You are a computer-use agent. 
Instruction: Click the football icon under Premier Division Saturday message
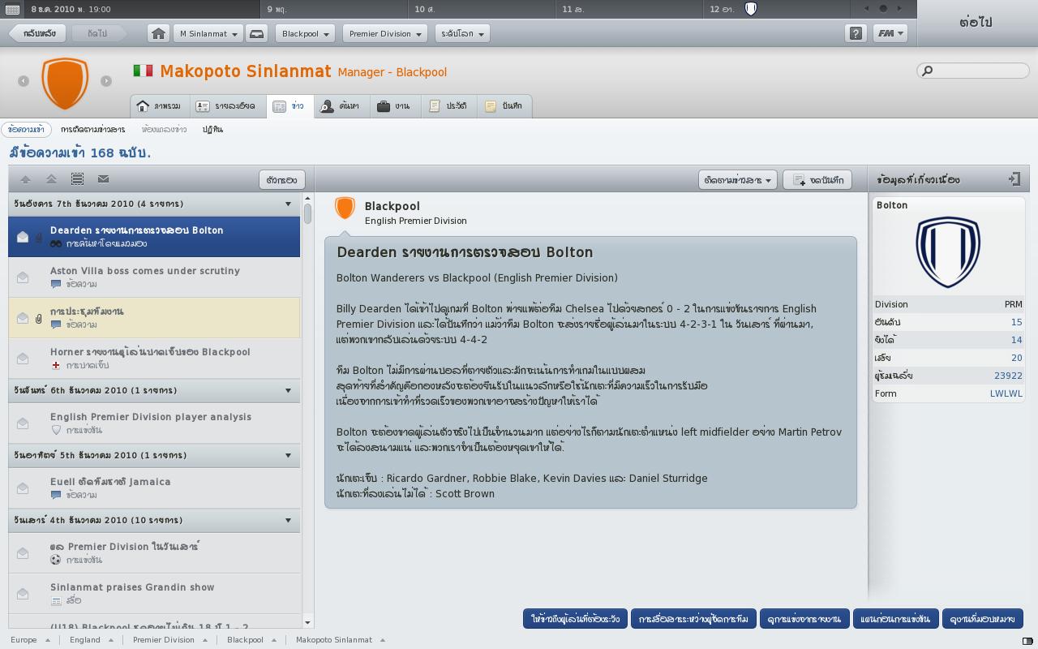point(56,560)
